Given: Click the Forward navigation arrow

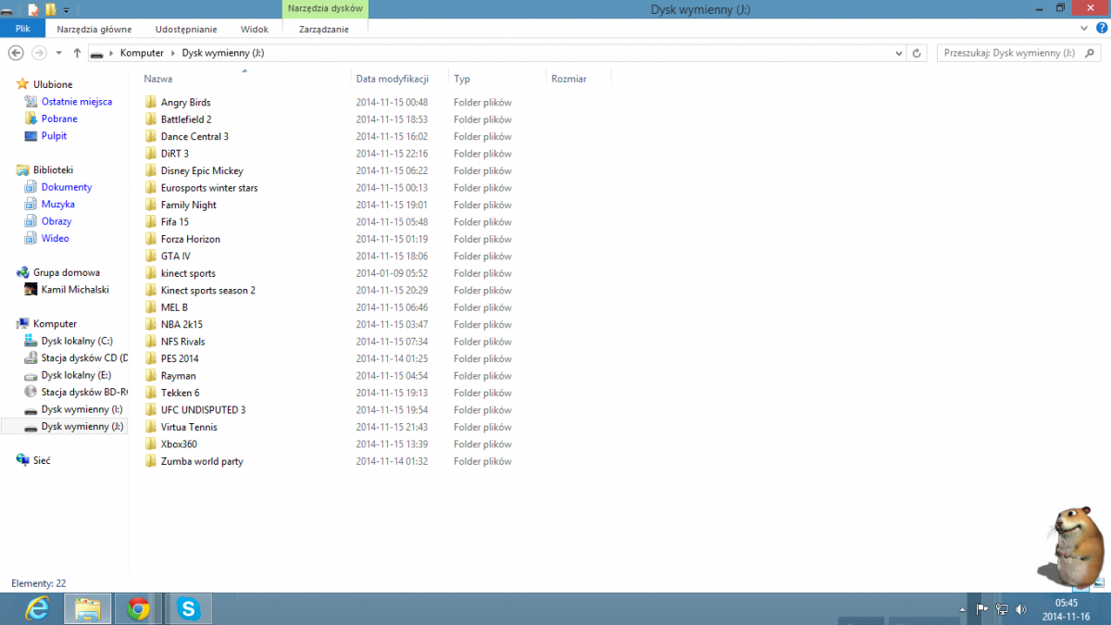Looking at the screenshot, I should (39, 53).
